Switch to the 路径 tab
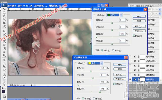This screenshot has height=100, width=162. [x=143, y=6]
